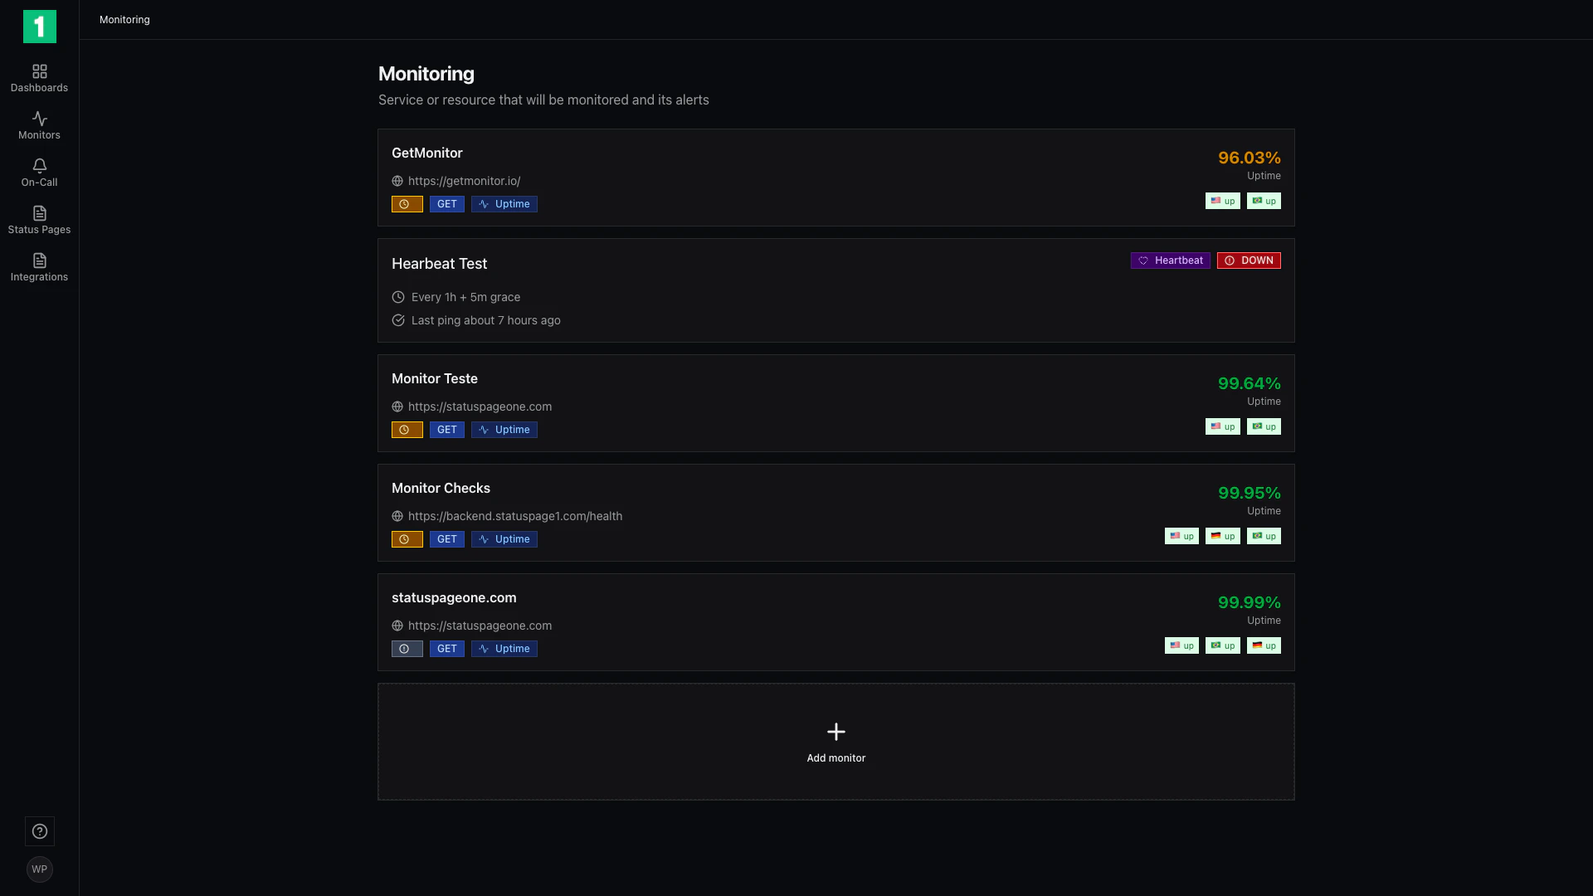Open the DOWN status indicator on Hearbeat Test
Screen dimensions: 1593x896
(1249, 260)
